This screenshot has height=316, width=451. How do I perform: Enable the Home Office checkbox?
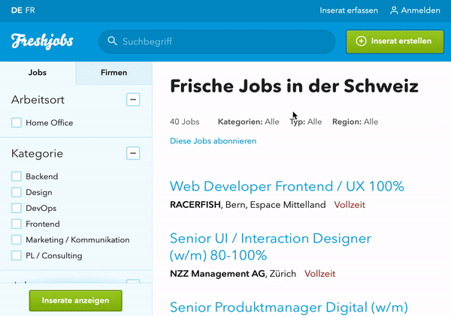coord(17,123)
